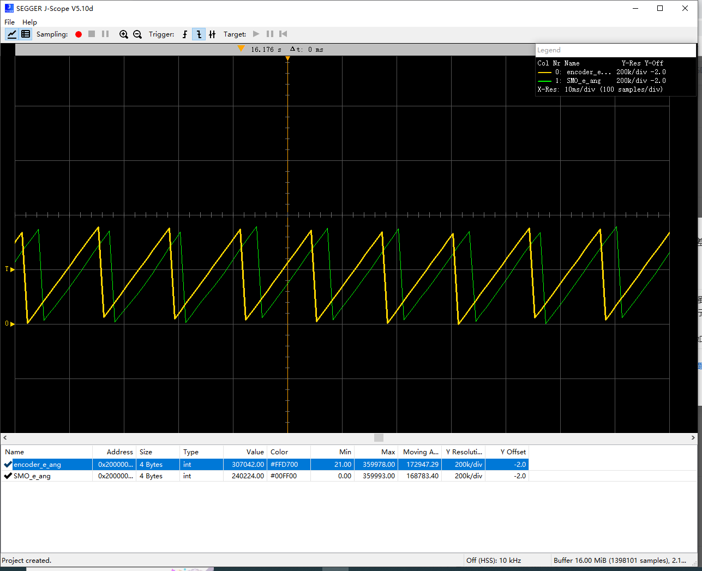Zoom out with magnifier minus icon
702x571 pixels.
[137, 34]
